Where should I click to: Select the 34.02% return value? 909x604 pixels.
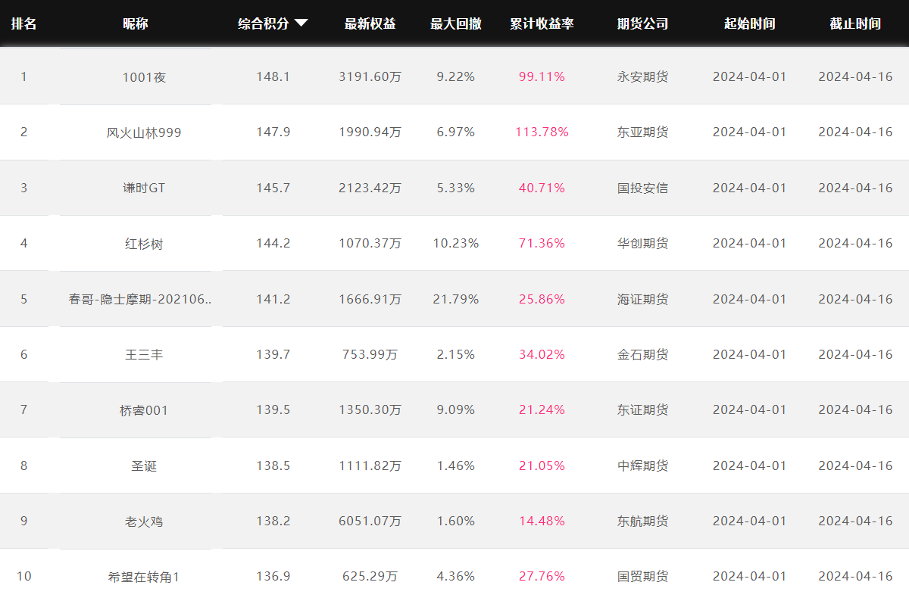click(542, 354)
